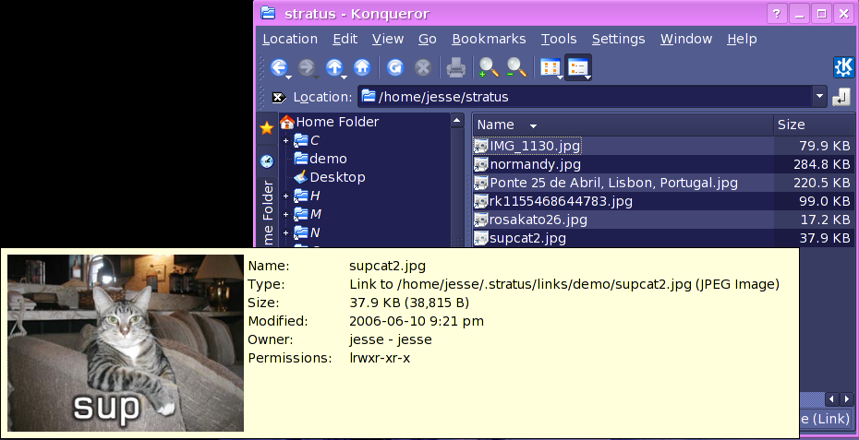Image resolution: width=859 pixels, height=440 pixels.
Task: Reload the view with Reload icon
Action: (x=395, y=67)
